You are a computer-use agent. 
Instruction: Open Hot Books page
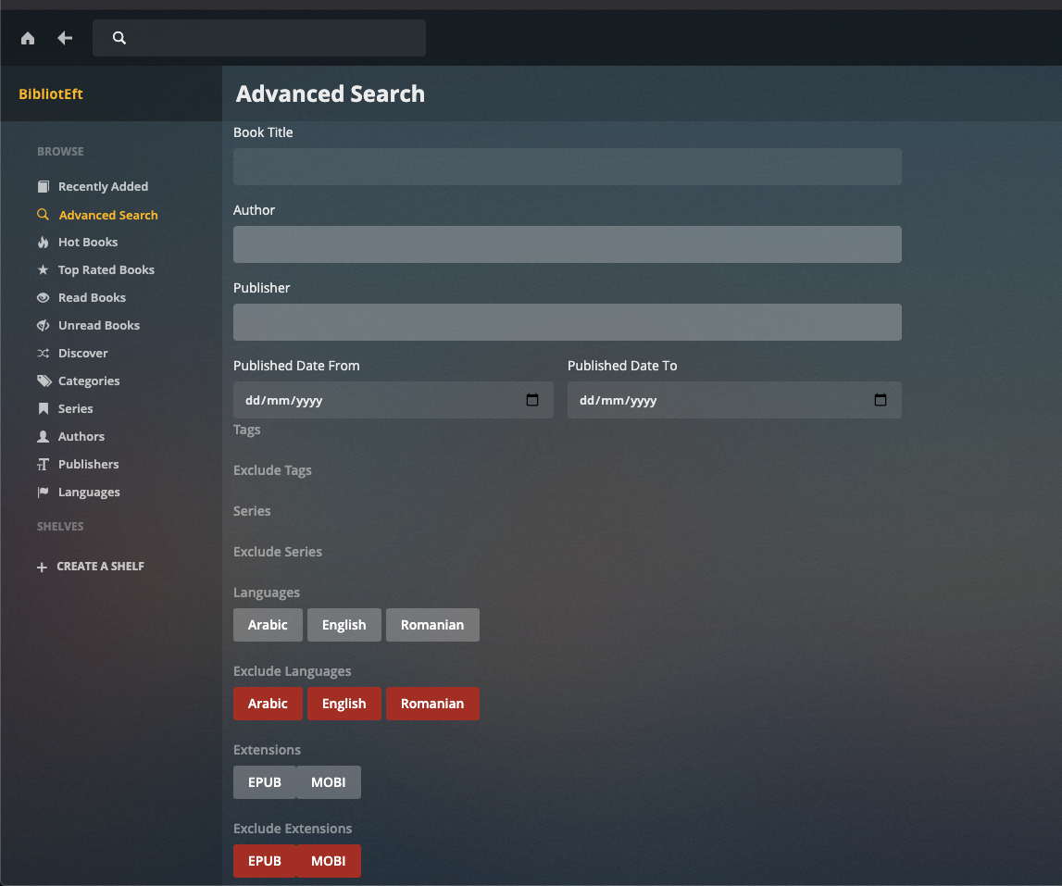coord(88,242)
